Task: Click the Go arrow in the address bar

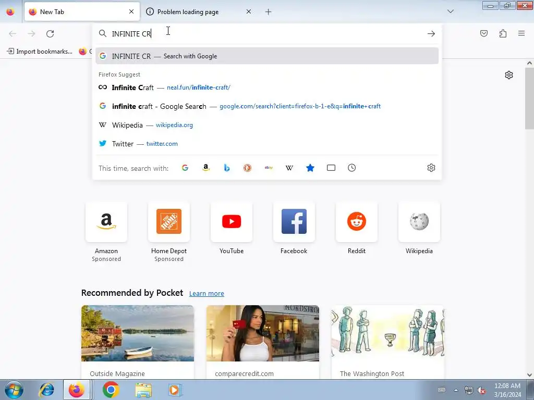Action: coord(431,34)
